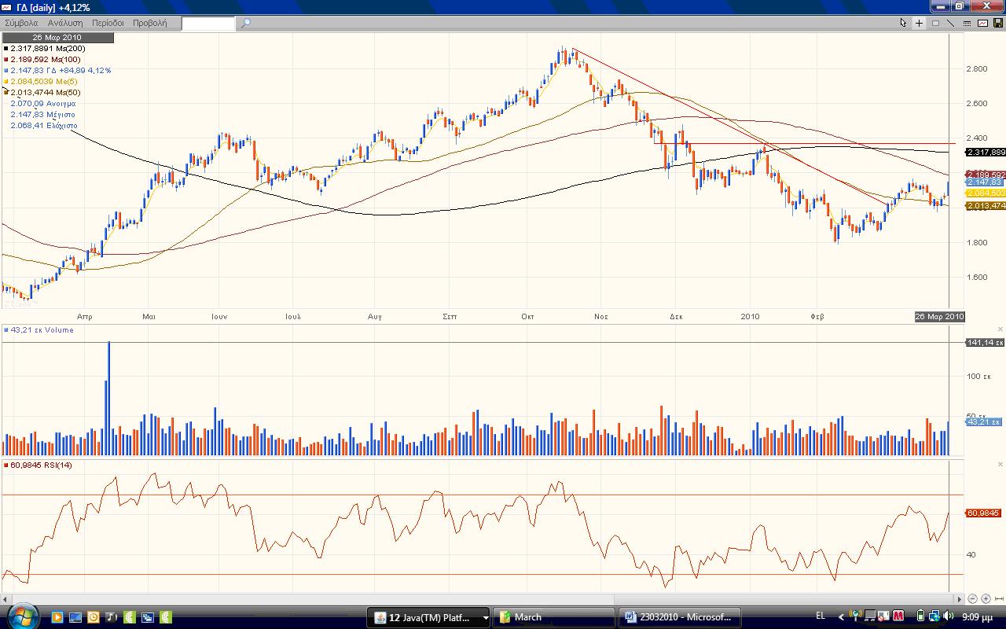Activate the crosshair cursor tool

coord(919,23)
